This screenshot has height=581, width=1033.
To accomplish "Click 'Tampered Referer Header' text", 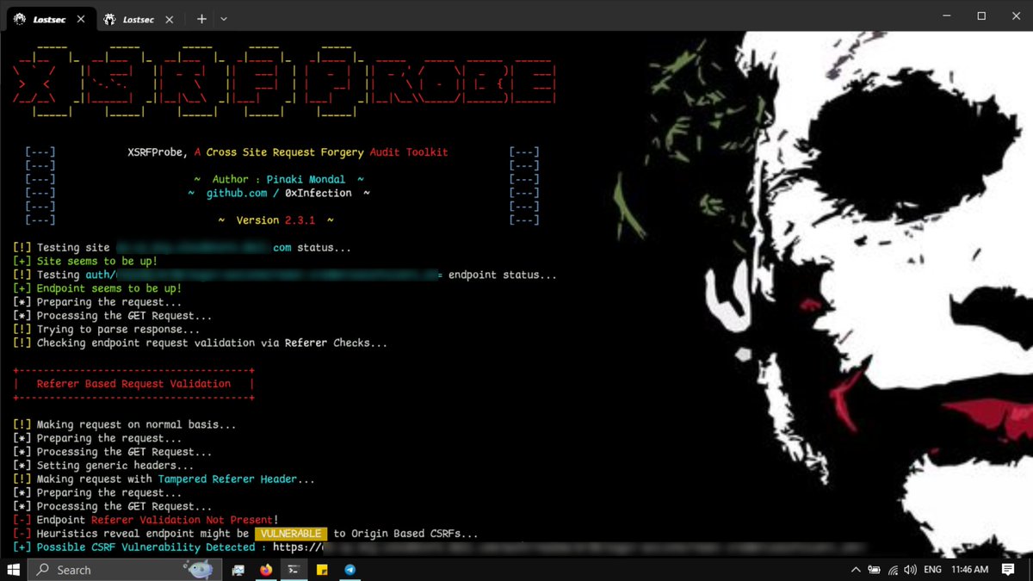I will coord(227,479).
